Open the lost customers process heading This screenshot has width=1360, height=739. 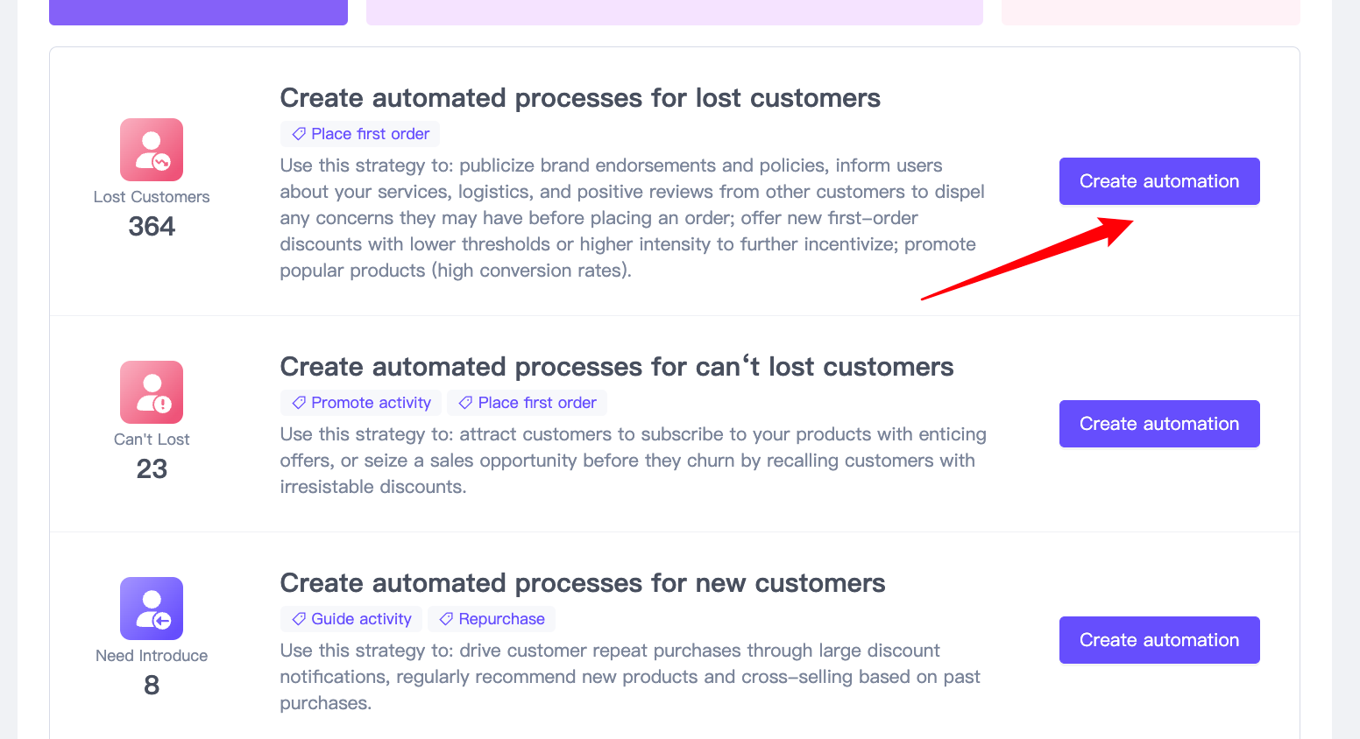point(580,98)
